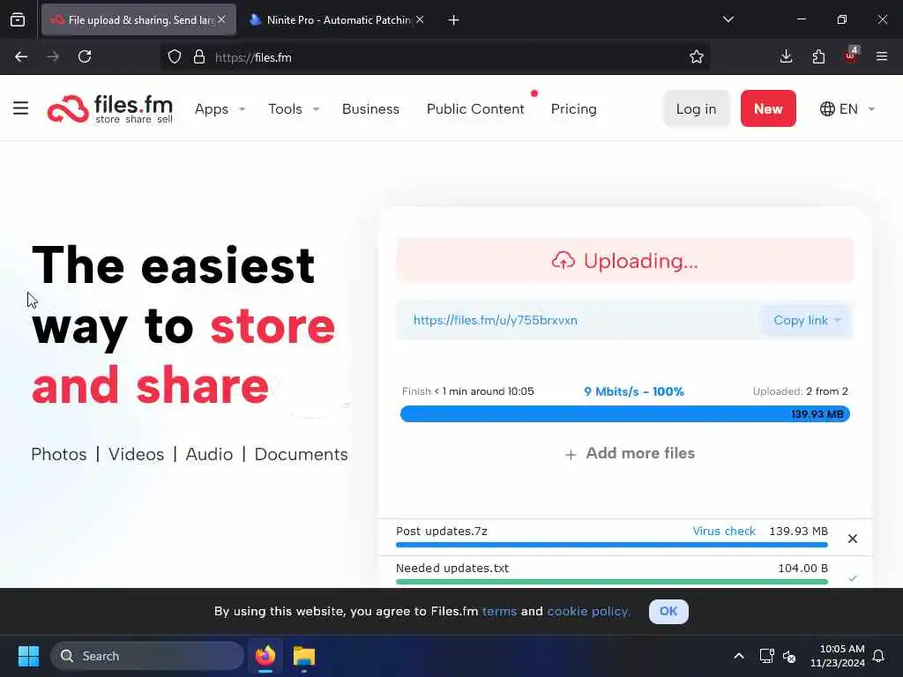Bookmark this page with the star
The height and width of the screenshot is (677, 903).
(697, 56)
